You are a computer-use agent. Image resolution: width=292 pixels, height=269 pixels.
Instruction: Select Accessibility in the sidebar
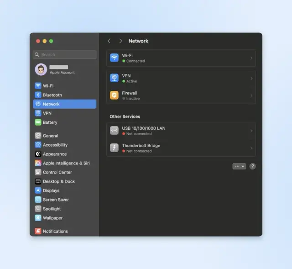55,145
